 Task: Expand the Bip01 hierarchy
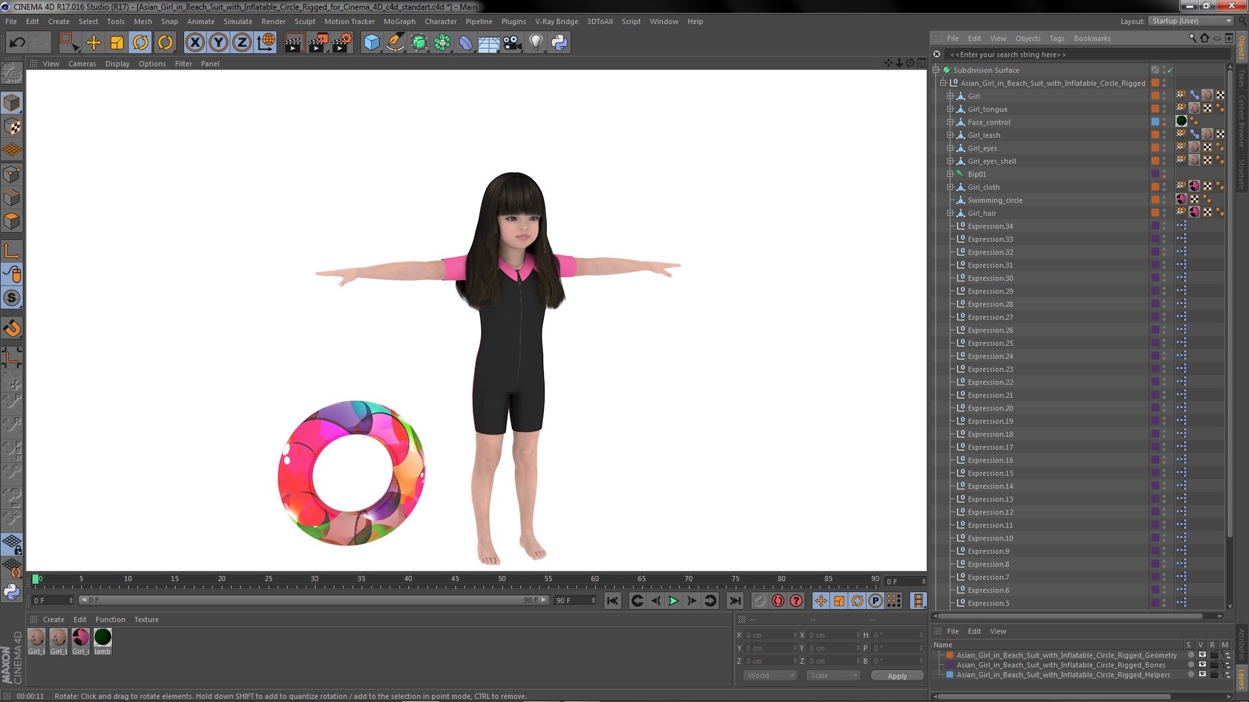950,174
